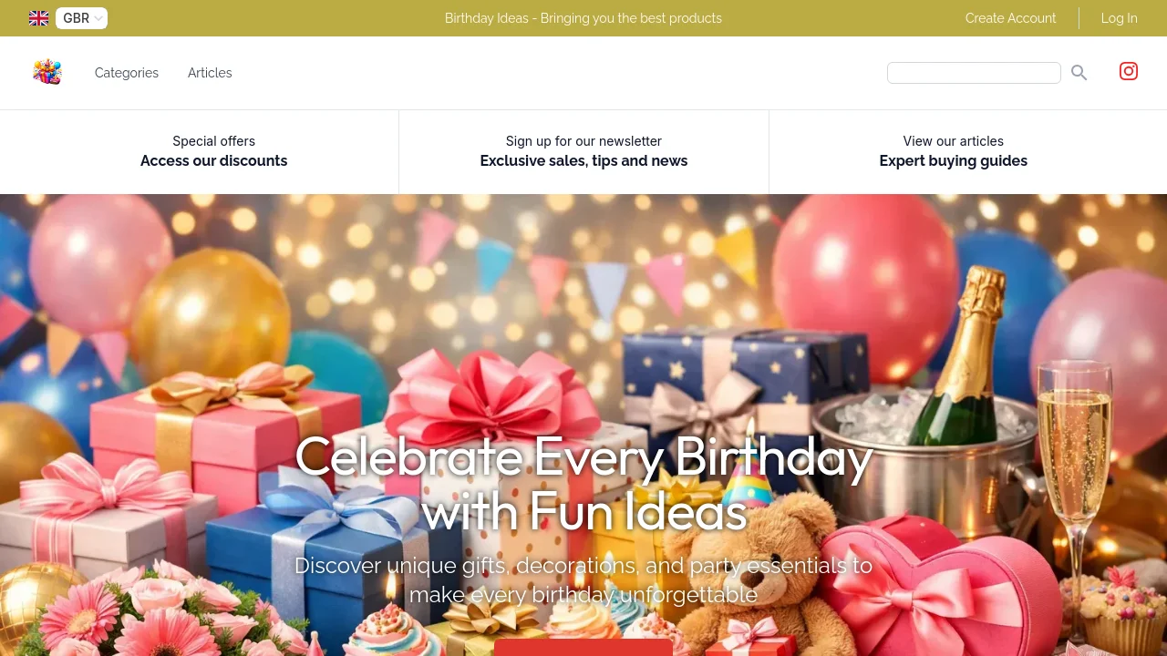Open View our articles buying guides
This screenshot has height=656, width=1167.
954,151
